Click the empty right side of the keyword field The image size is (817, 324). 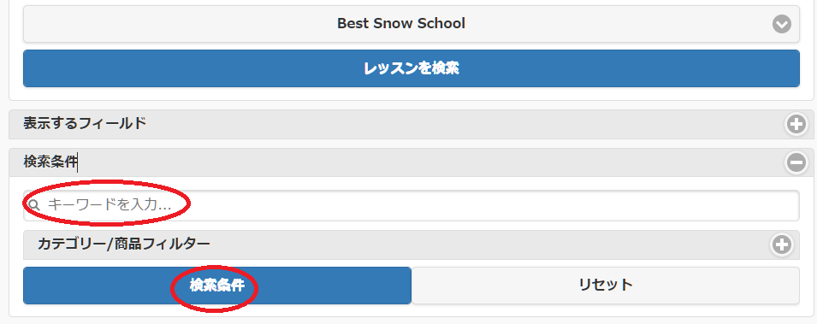click(x=573, y=205)
